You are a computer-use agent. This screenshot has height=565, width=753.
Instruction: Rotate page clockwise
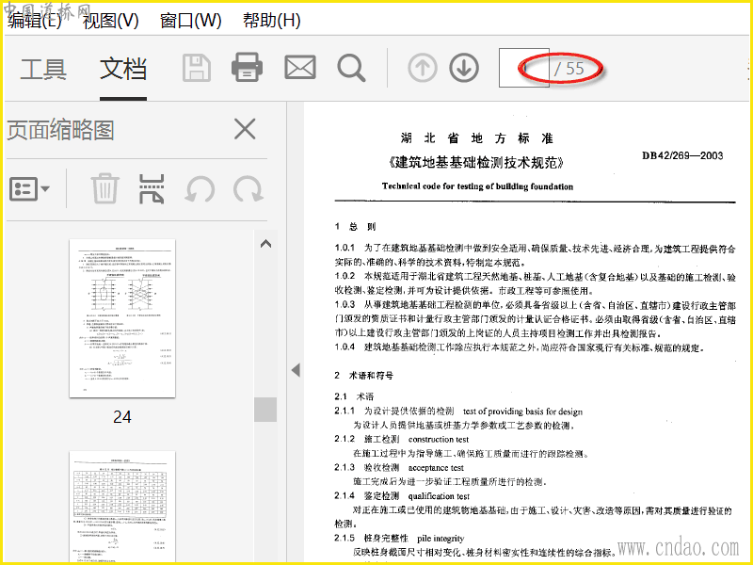pyautogui.click(x=248, y=189)
